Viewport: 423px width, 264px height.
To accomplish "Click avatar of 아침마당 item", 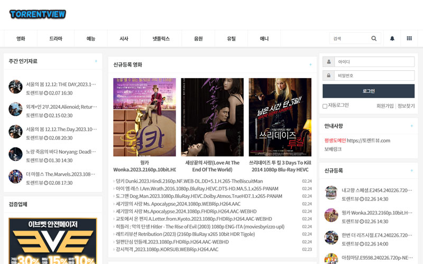I will (331, 259).
